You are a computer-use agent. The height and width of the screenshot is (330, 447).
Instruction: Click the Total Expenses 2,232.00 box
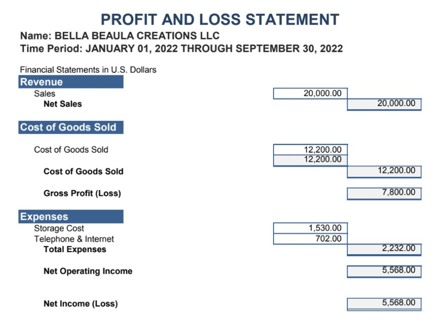pyautogui.click(x=384, y=249)
